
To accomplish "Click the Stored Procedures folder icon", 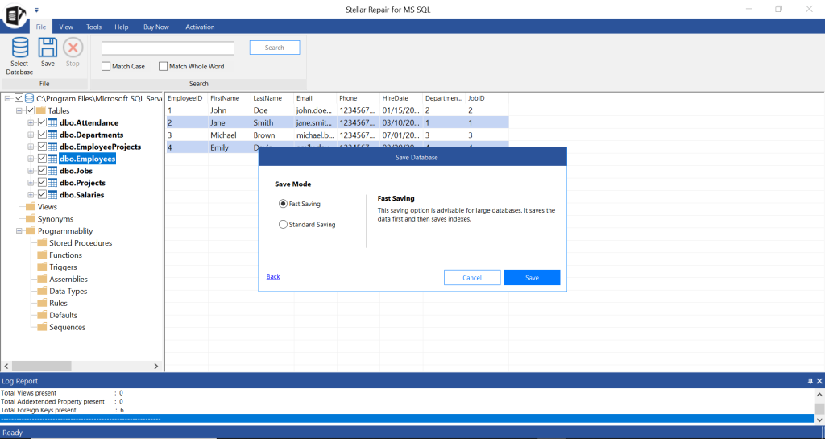I will pos(42,242).
